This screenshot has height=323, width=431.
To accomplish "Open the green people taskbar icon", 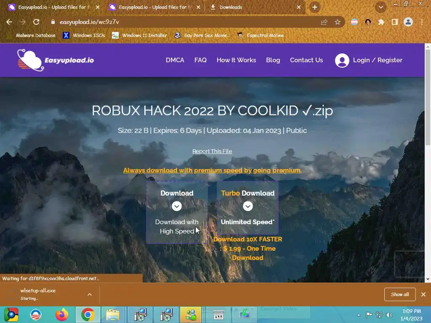I will pyautogui.click(x=191, y=315).
